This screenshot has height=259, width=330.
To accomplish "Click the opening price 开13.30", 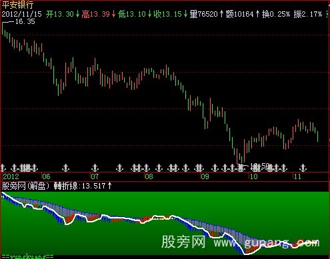I will (x=60, y=15).
